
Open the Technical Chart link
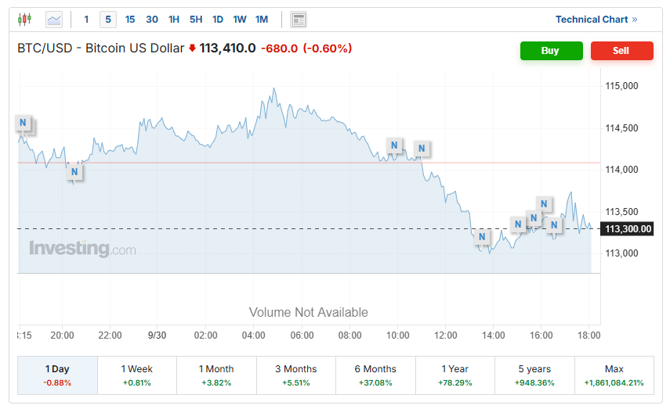coord(596,20)
